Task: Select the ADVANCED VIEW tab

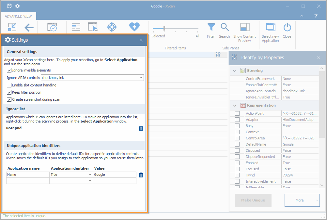Action: [x=18, y=16]
